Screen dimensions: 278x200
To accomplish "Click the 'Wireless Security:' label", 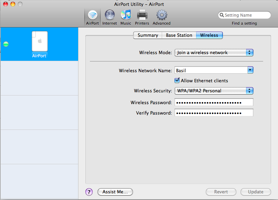I will (153, 91).
